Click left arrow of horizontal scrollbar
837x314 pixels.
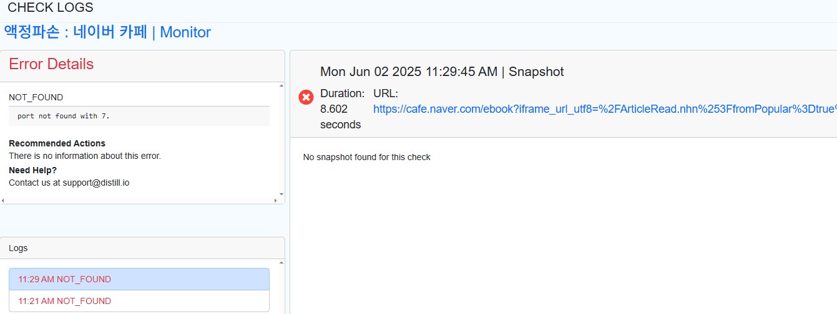pyautogui.click(x=3, y=201)
